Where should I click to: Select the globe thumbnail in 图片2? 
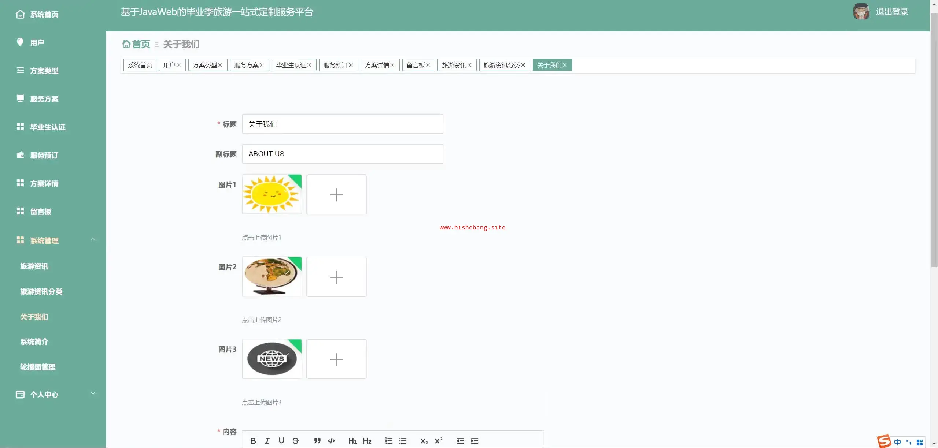pos(272,276)
